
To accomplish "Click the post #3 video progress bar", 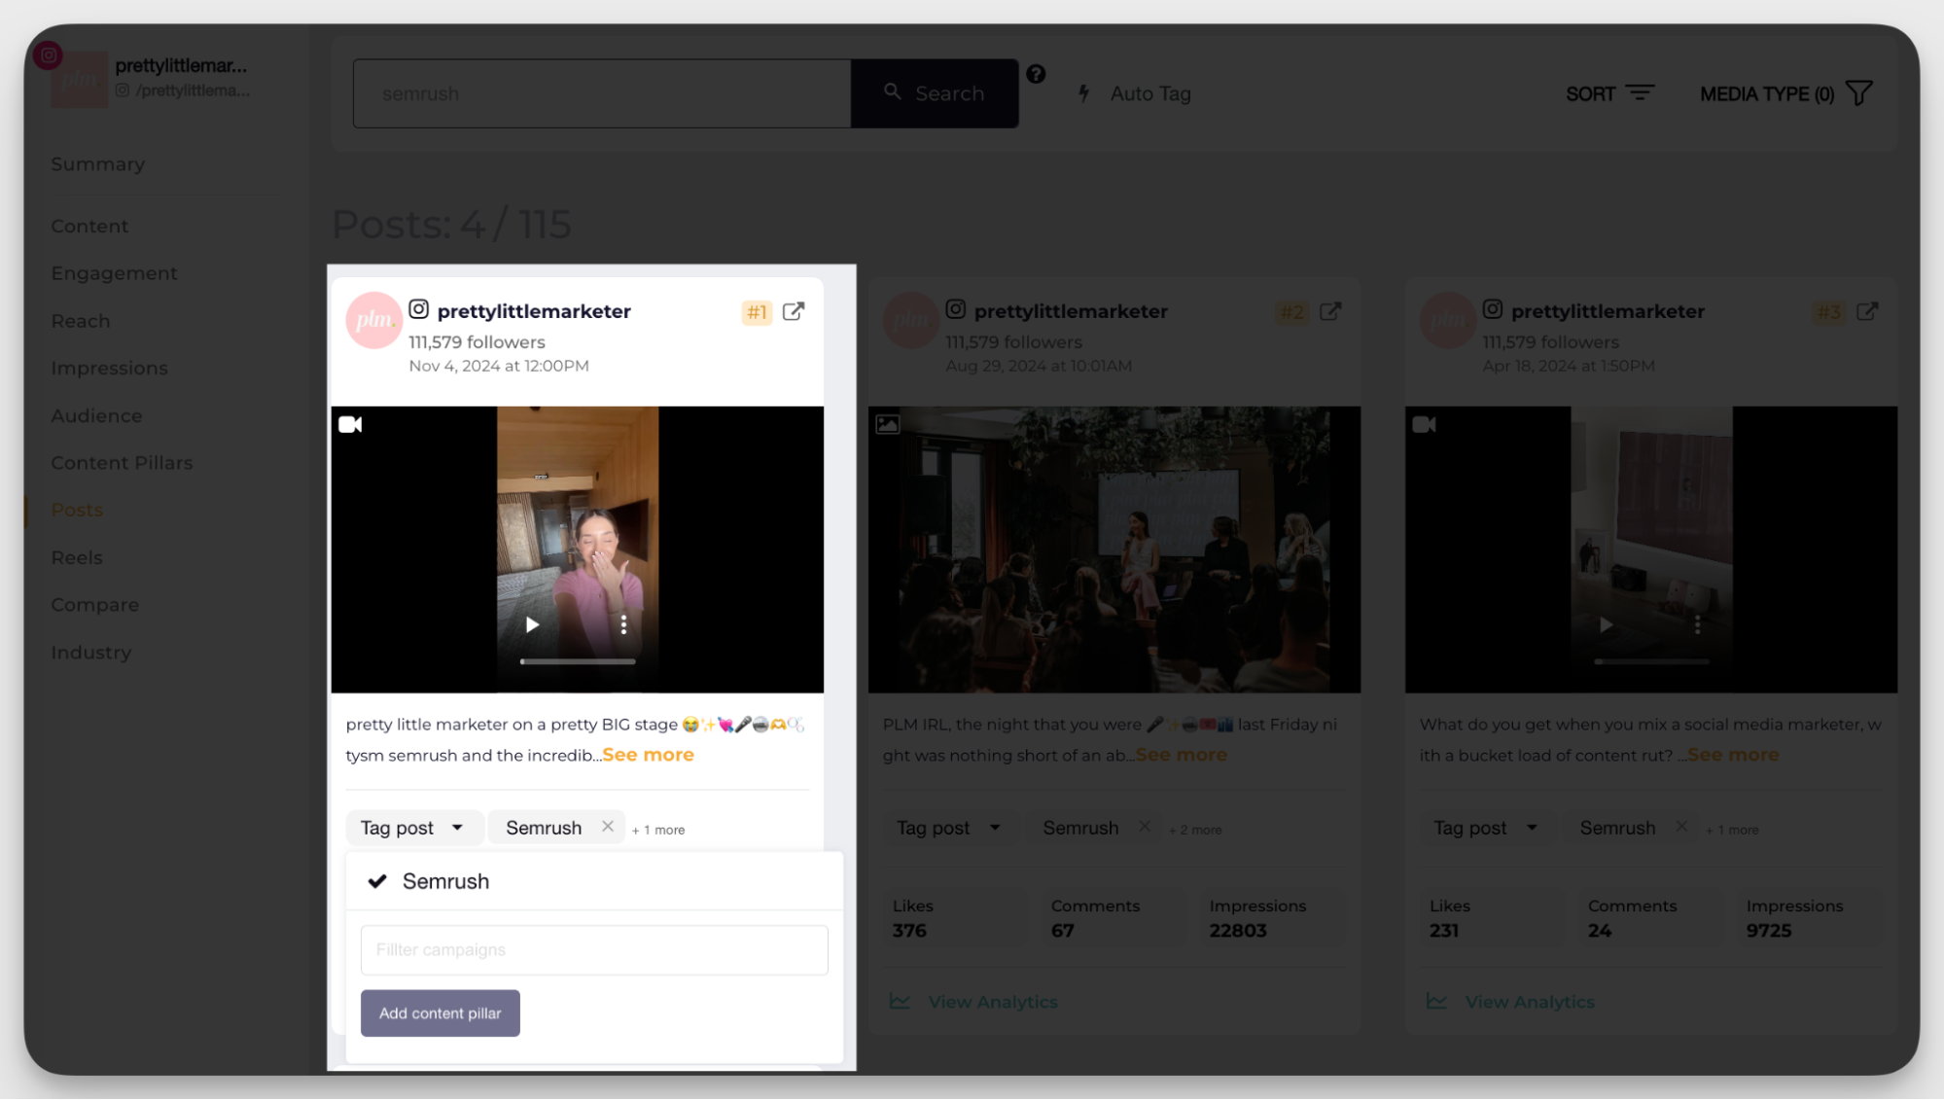I will pos(1651,661).
